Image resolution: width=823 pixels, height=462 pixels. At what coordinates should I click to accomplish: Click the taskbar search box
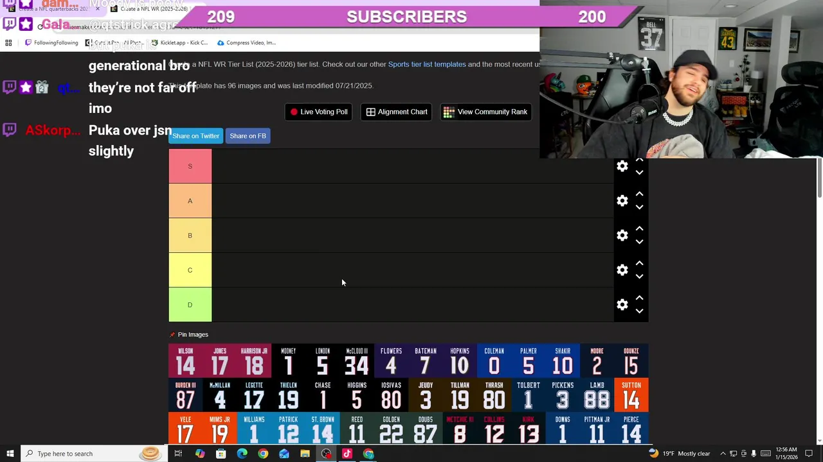coord(91,454)
